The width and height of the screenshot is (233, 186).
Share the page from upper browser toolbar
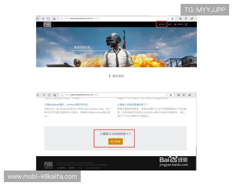coord(192,19)
